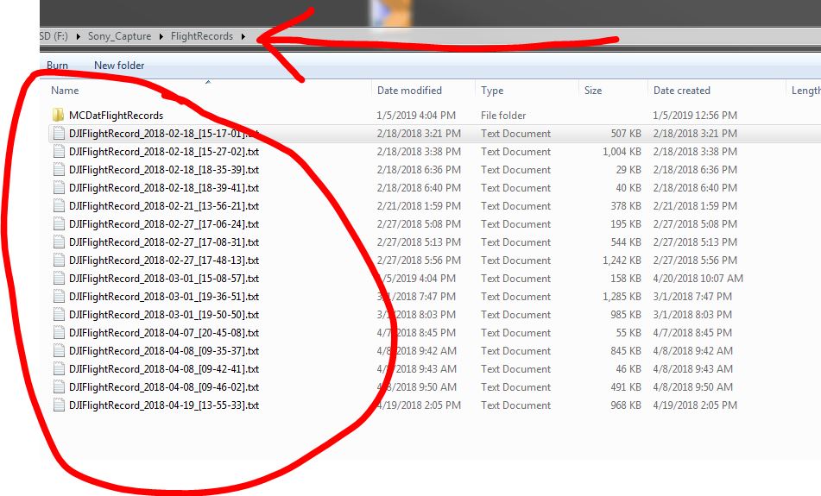
Task: Select file icon for DJIFlightRecord_2018-02-18_[18-35-39].txt
Action: point(59,170)
